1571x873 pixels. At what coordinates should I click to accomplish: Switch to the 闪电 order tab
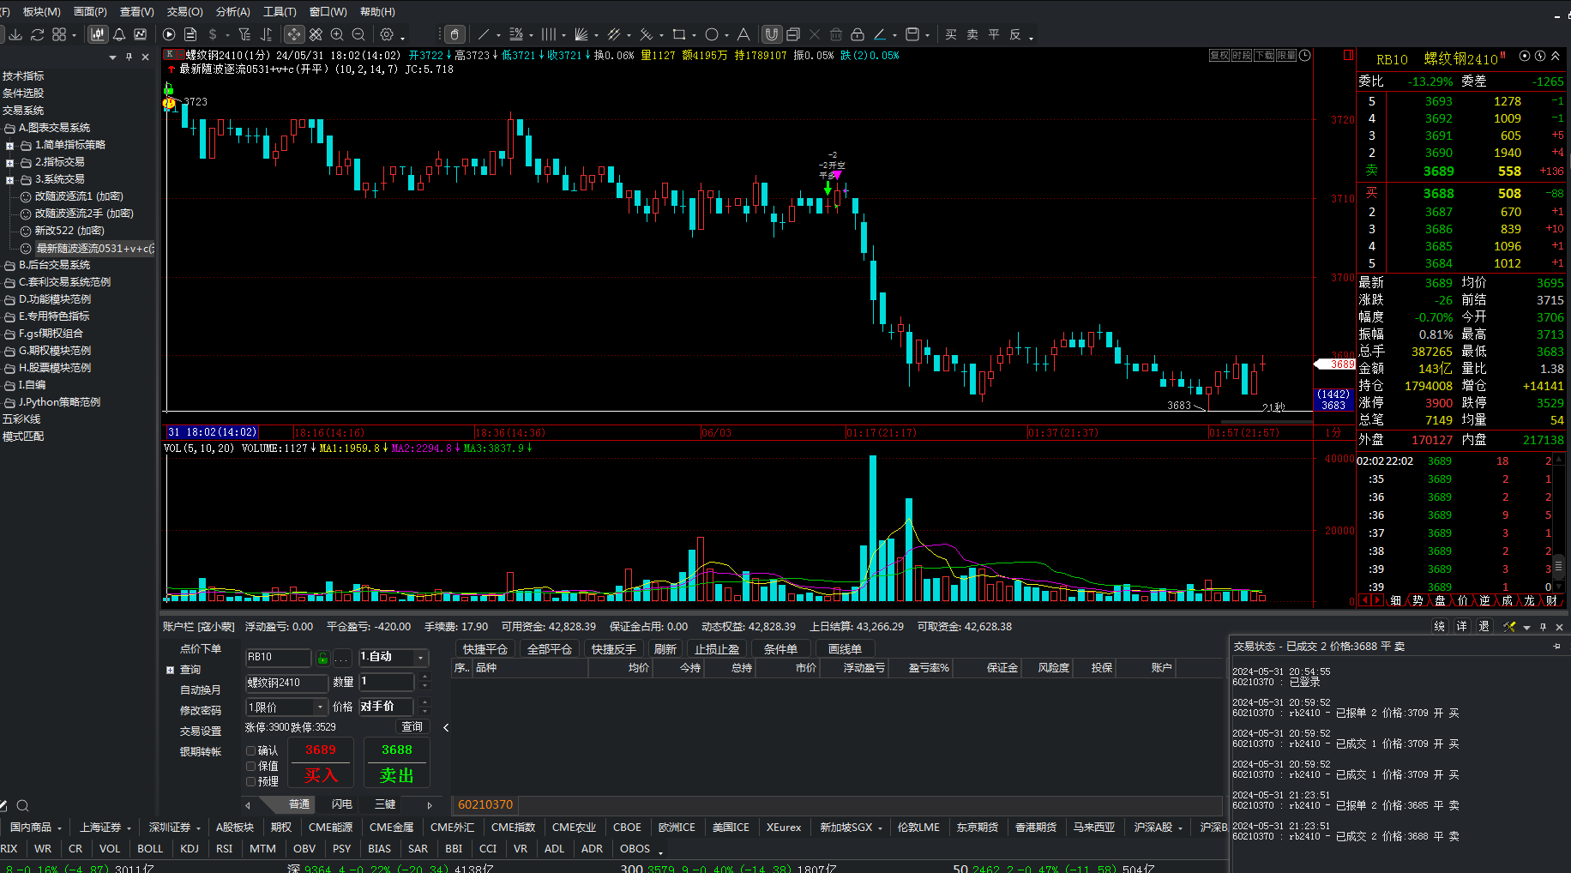pos(342,804)
